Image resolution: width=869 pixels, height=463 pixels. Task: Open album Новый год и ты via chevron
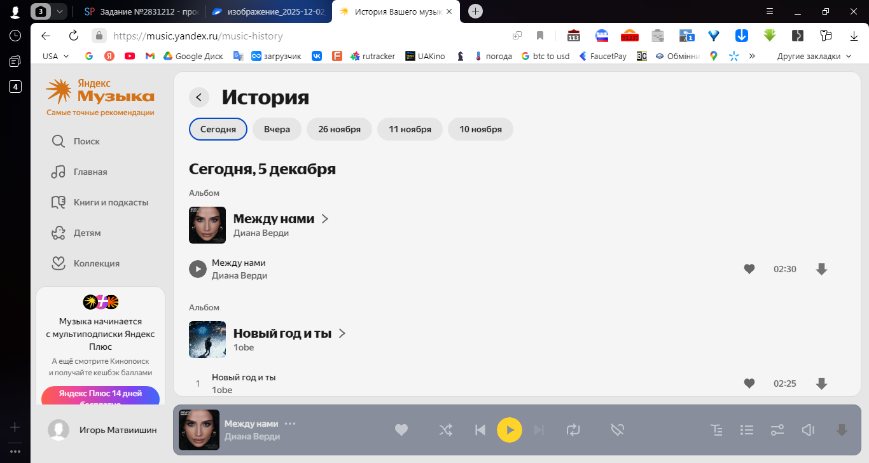342,333
